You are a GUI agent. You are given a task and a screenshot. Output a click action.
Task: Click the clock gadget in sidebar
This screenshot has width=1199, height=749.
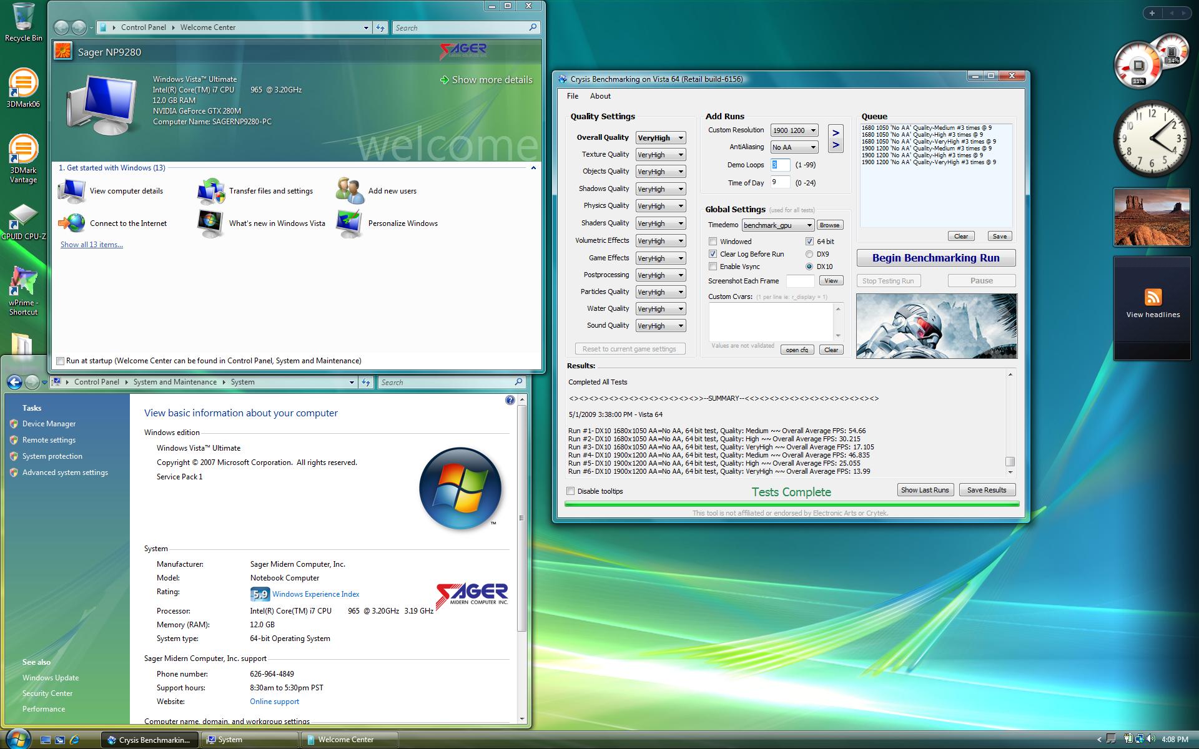(1152, 139)
